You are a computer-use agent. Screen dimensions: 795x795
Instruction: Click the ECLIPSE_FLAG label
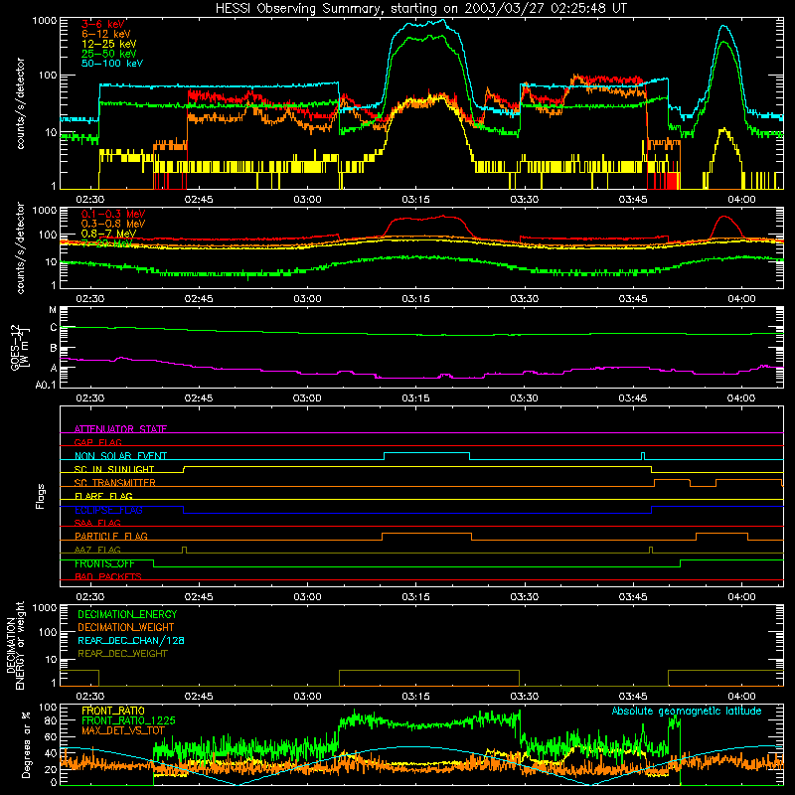click(x=108, y=510)
